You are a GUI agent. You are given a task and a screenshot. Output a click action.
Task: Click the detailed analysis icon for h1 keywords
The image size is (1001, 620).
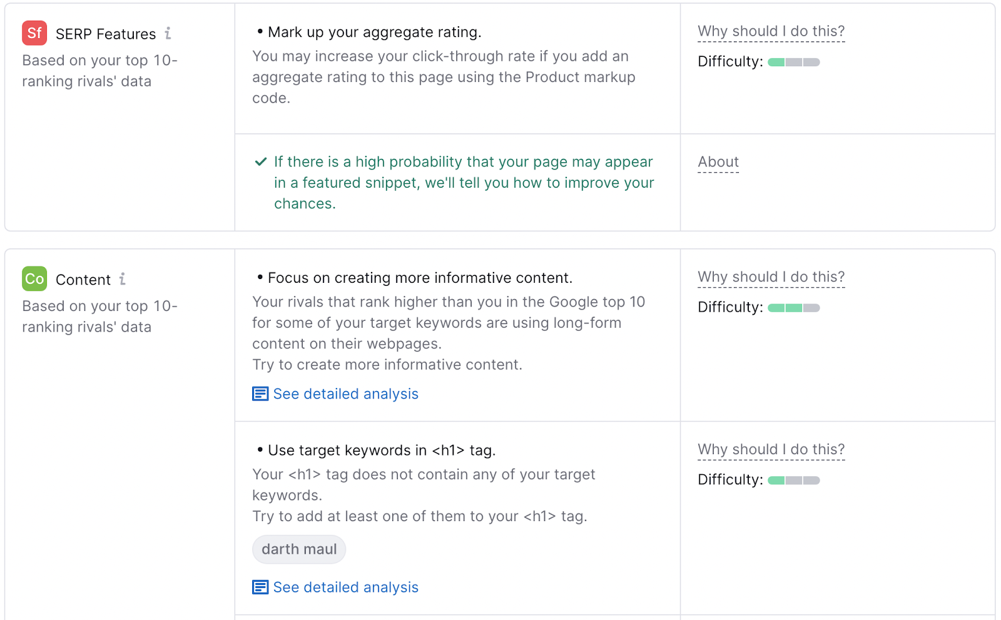click(x=259, y=587)
